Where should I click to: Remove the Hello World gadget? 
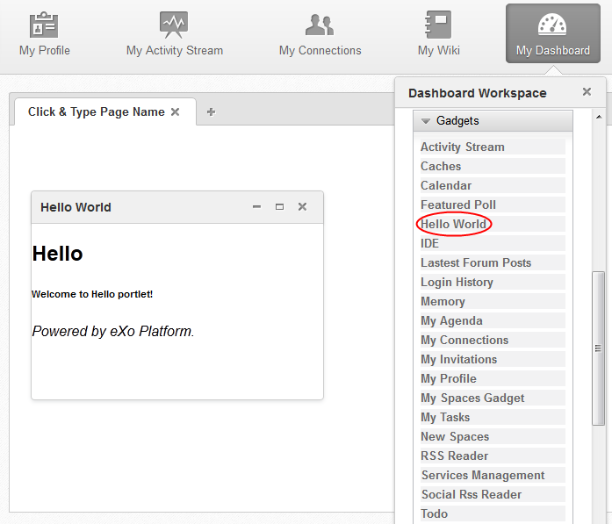pyautogui.click(x=302, y=207)
